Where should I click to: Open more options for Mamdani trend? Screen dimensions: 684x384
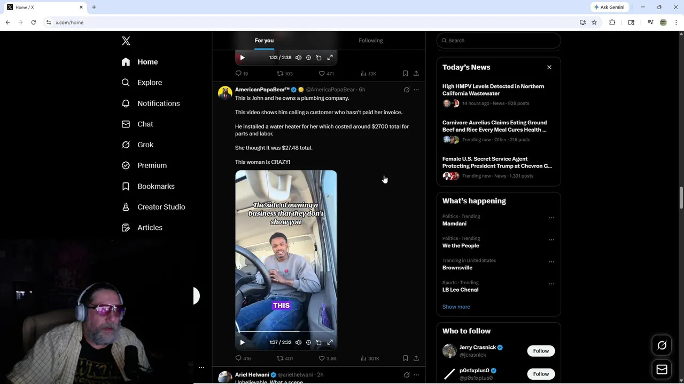(551, 218)
